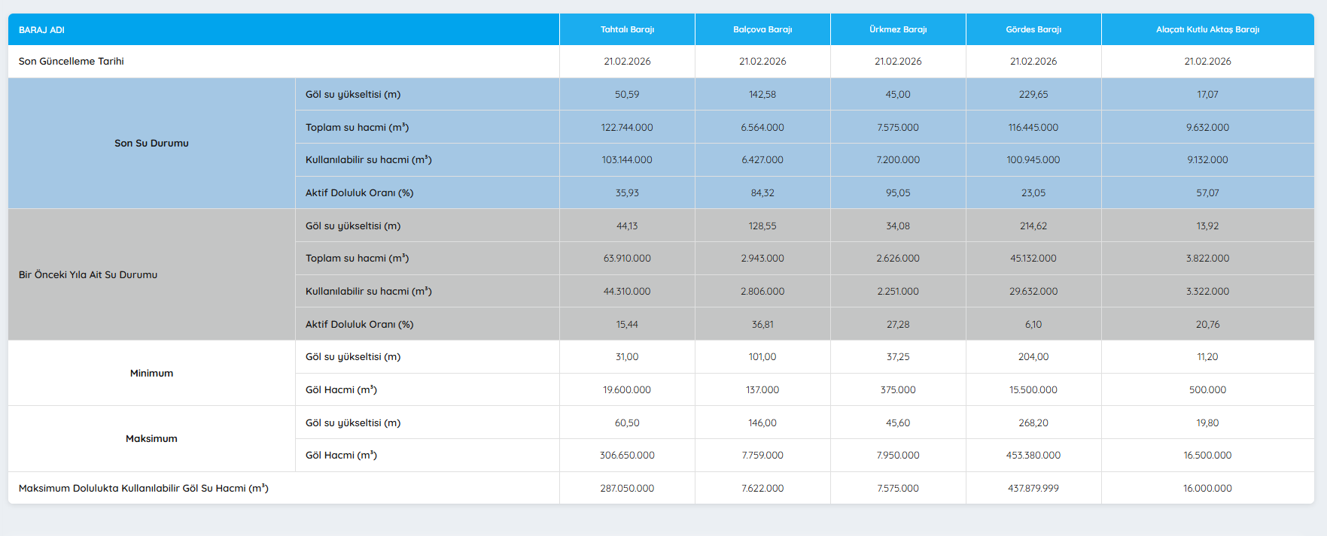Select the Tahtalı Barajı column header

tap(627, 30)
